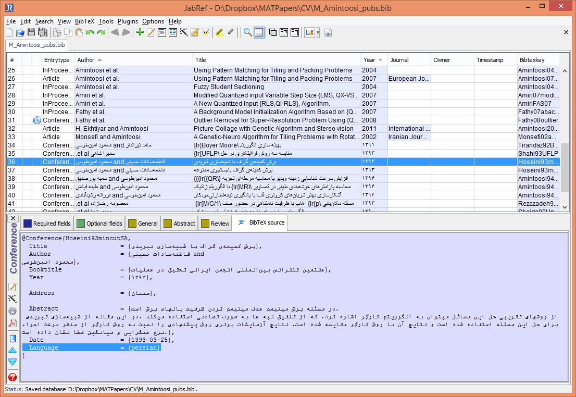The height and width of the screenshot is (397, 576).
Task: Push entries to LyX icon
Action: pos(309,33)
